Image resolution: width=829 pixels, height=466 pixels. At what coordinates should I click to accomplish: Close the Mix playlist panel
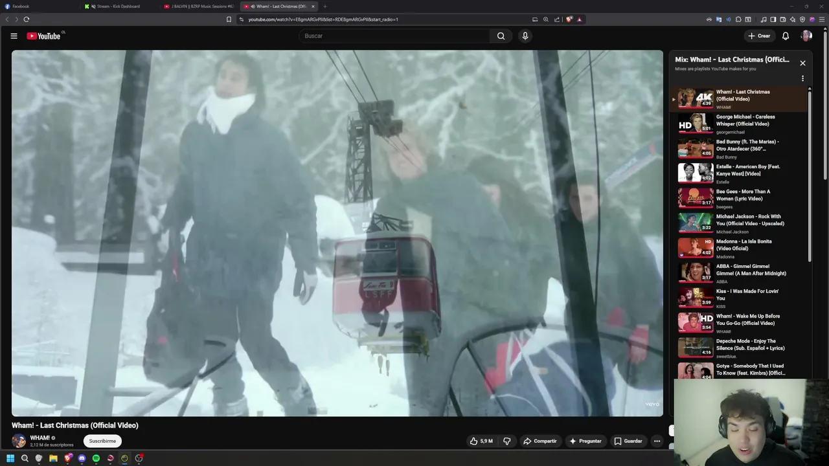coord(802,63)
